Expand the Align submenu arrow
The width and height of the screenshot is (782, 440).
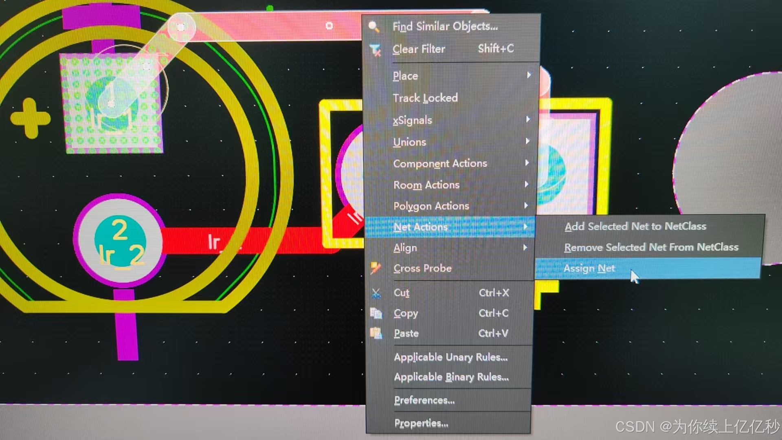(525, 247)
